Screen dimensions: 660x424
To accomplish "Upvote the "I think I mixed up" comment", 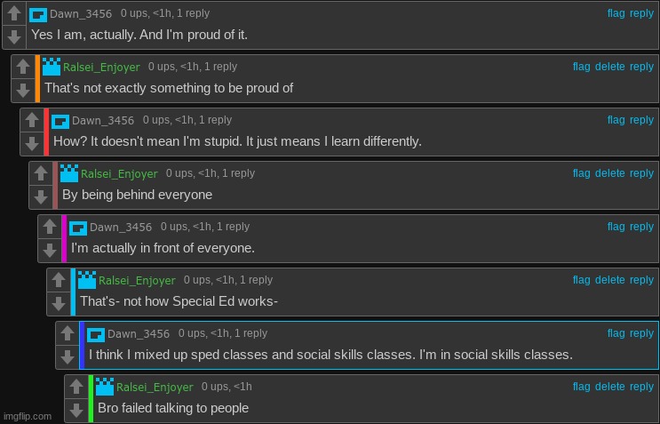I will pyautogui.click(x=68, y=333).
